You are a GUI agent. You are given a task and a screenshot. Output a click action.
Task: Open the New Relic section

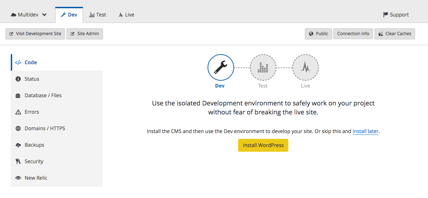pos(56,178)
